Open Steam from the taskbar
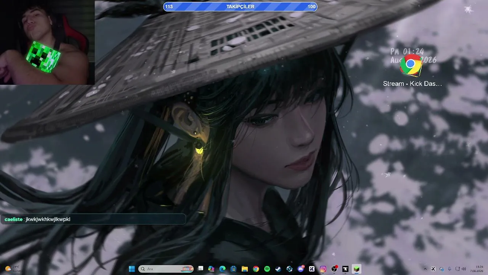 pos(278,269)
